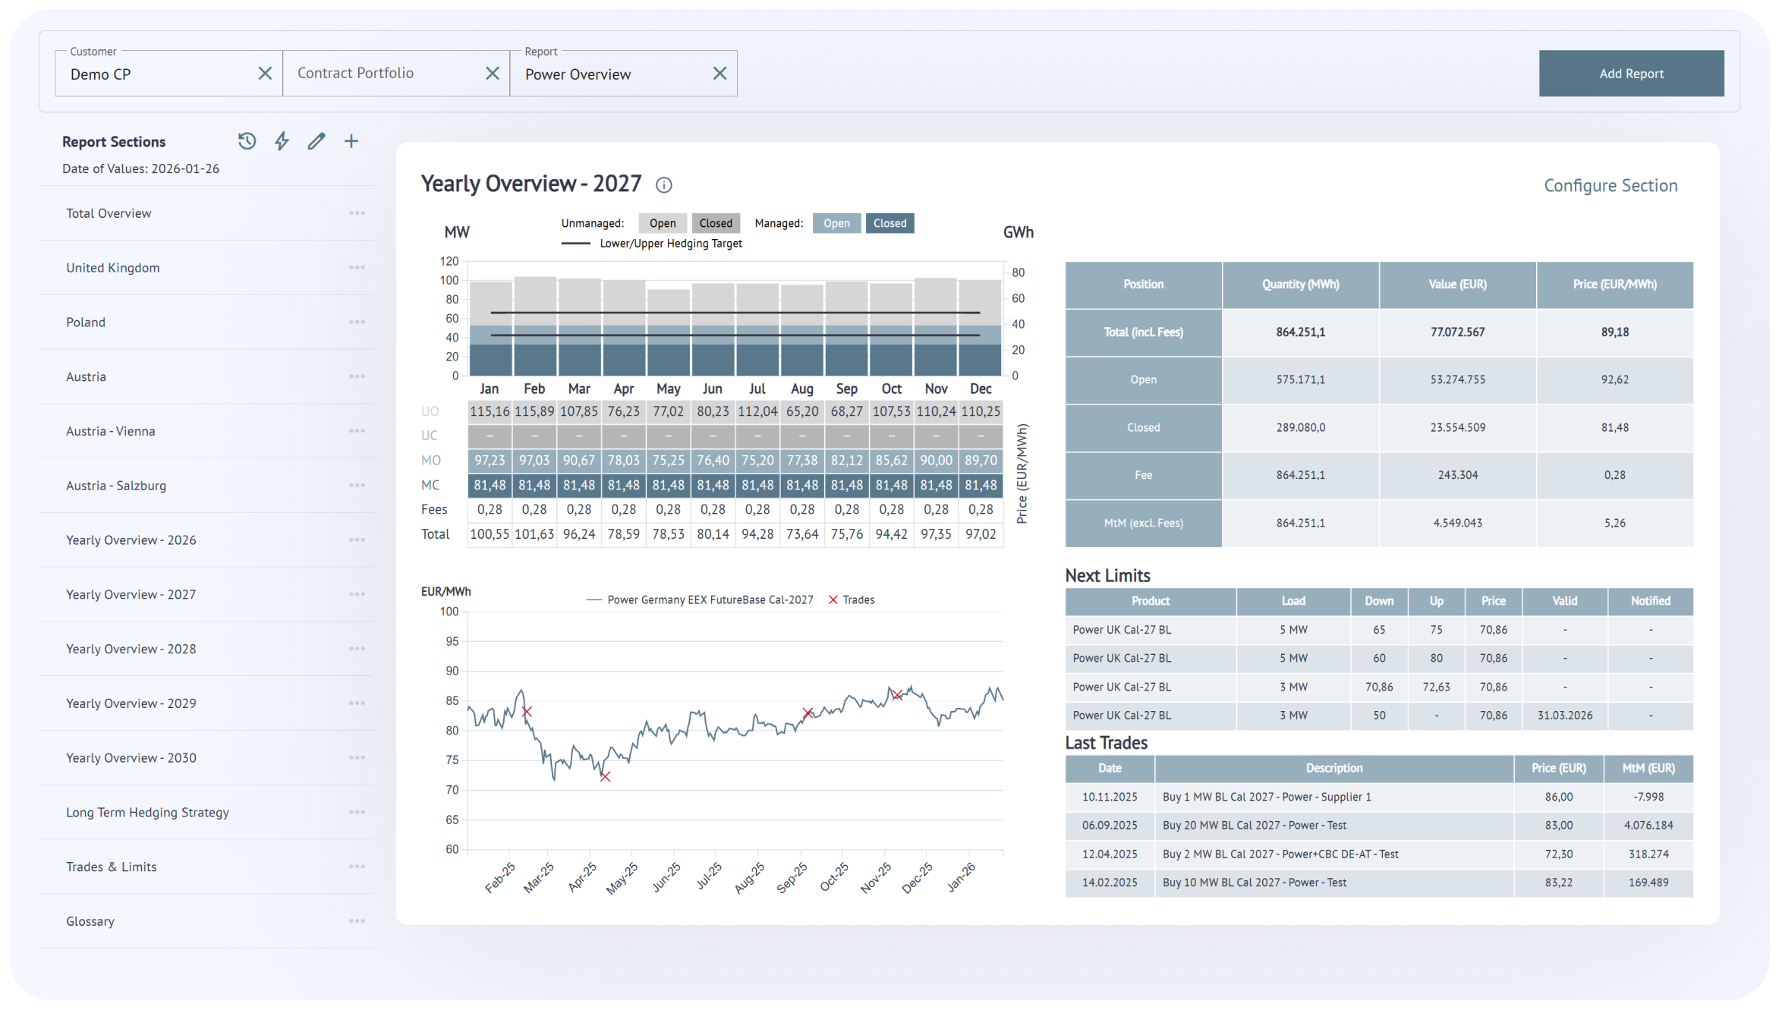
Task: Open the info tooltip beside Yearly Overview - 2027
Action: 664,184
